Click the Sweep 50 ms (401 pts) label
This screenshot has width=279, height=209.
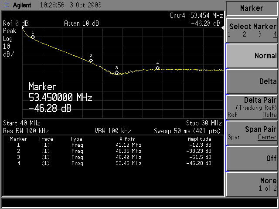click(187, 131)
